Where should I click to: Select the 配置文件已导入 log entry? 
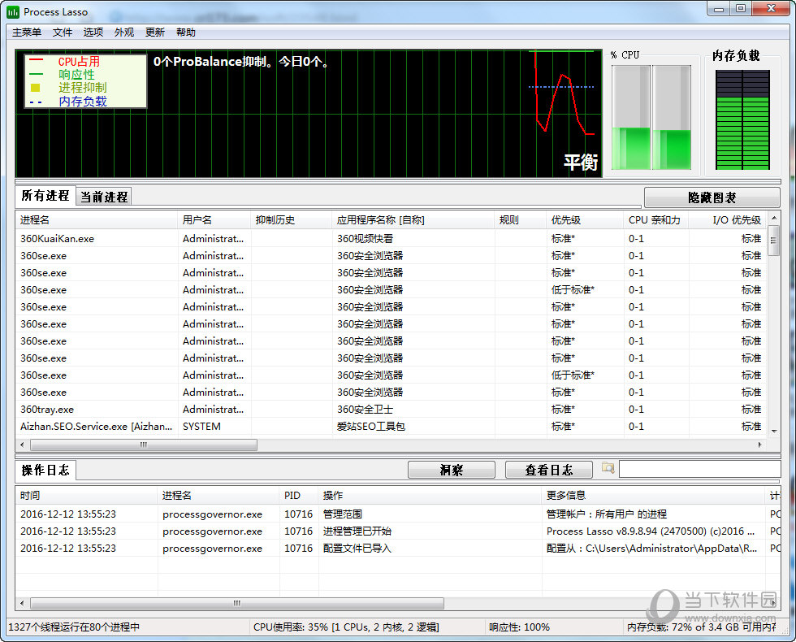[397, 549]
